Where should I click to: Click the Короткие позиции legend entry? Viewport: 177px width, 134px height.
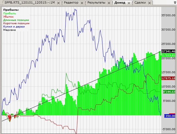16,23
